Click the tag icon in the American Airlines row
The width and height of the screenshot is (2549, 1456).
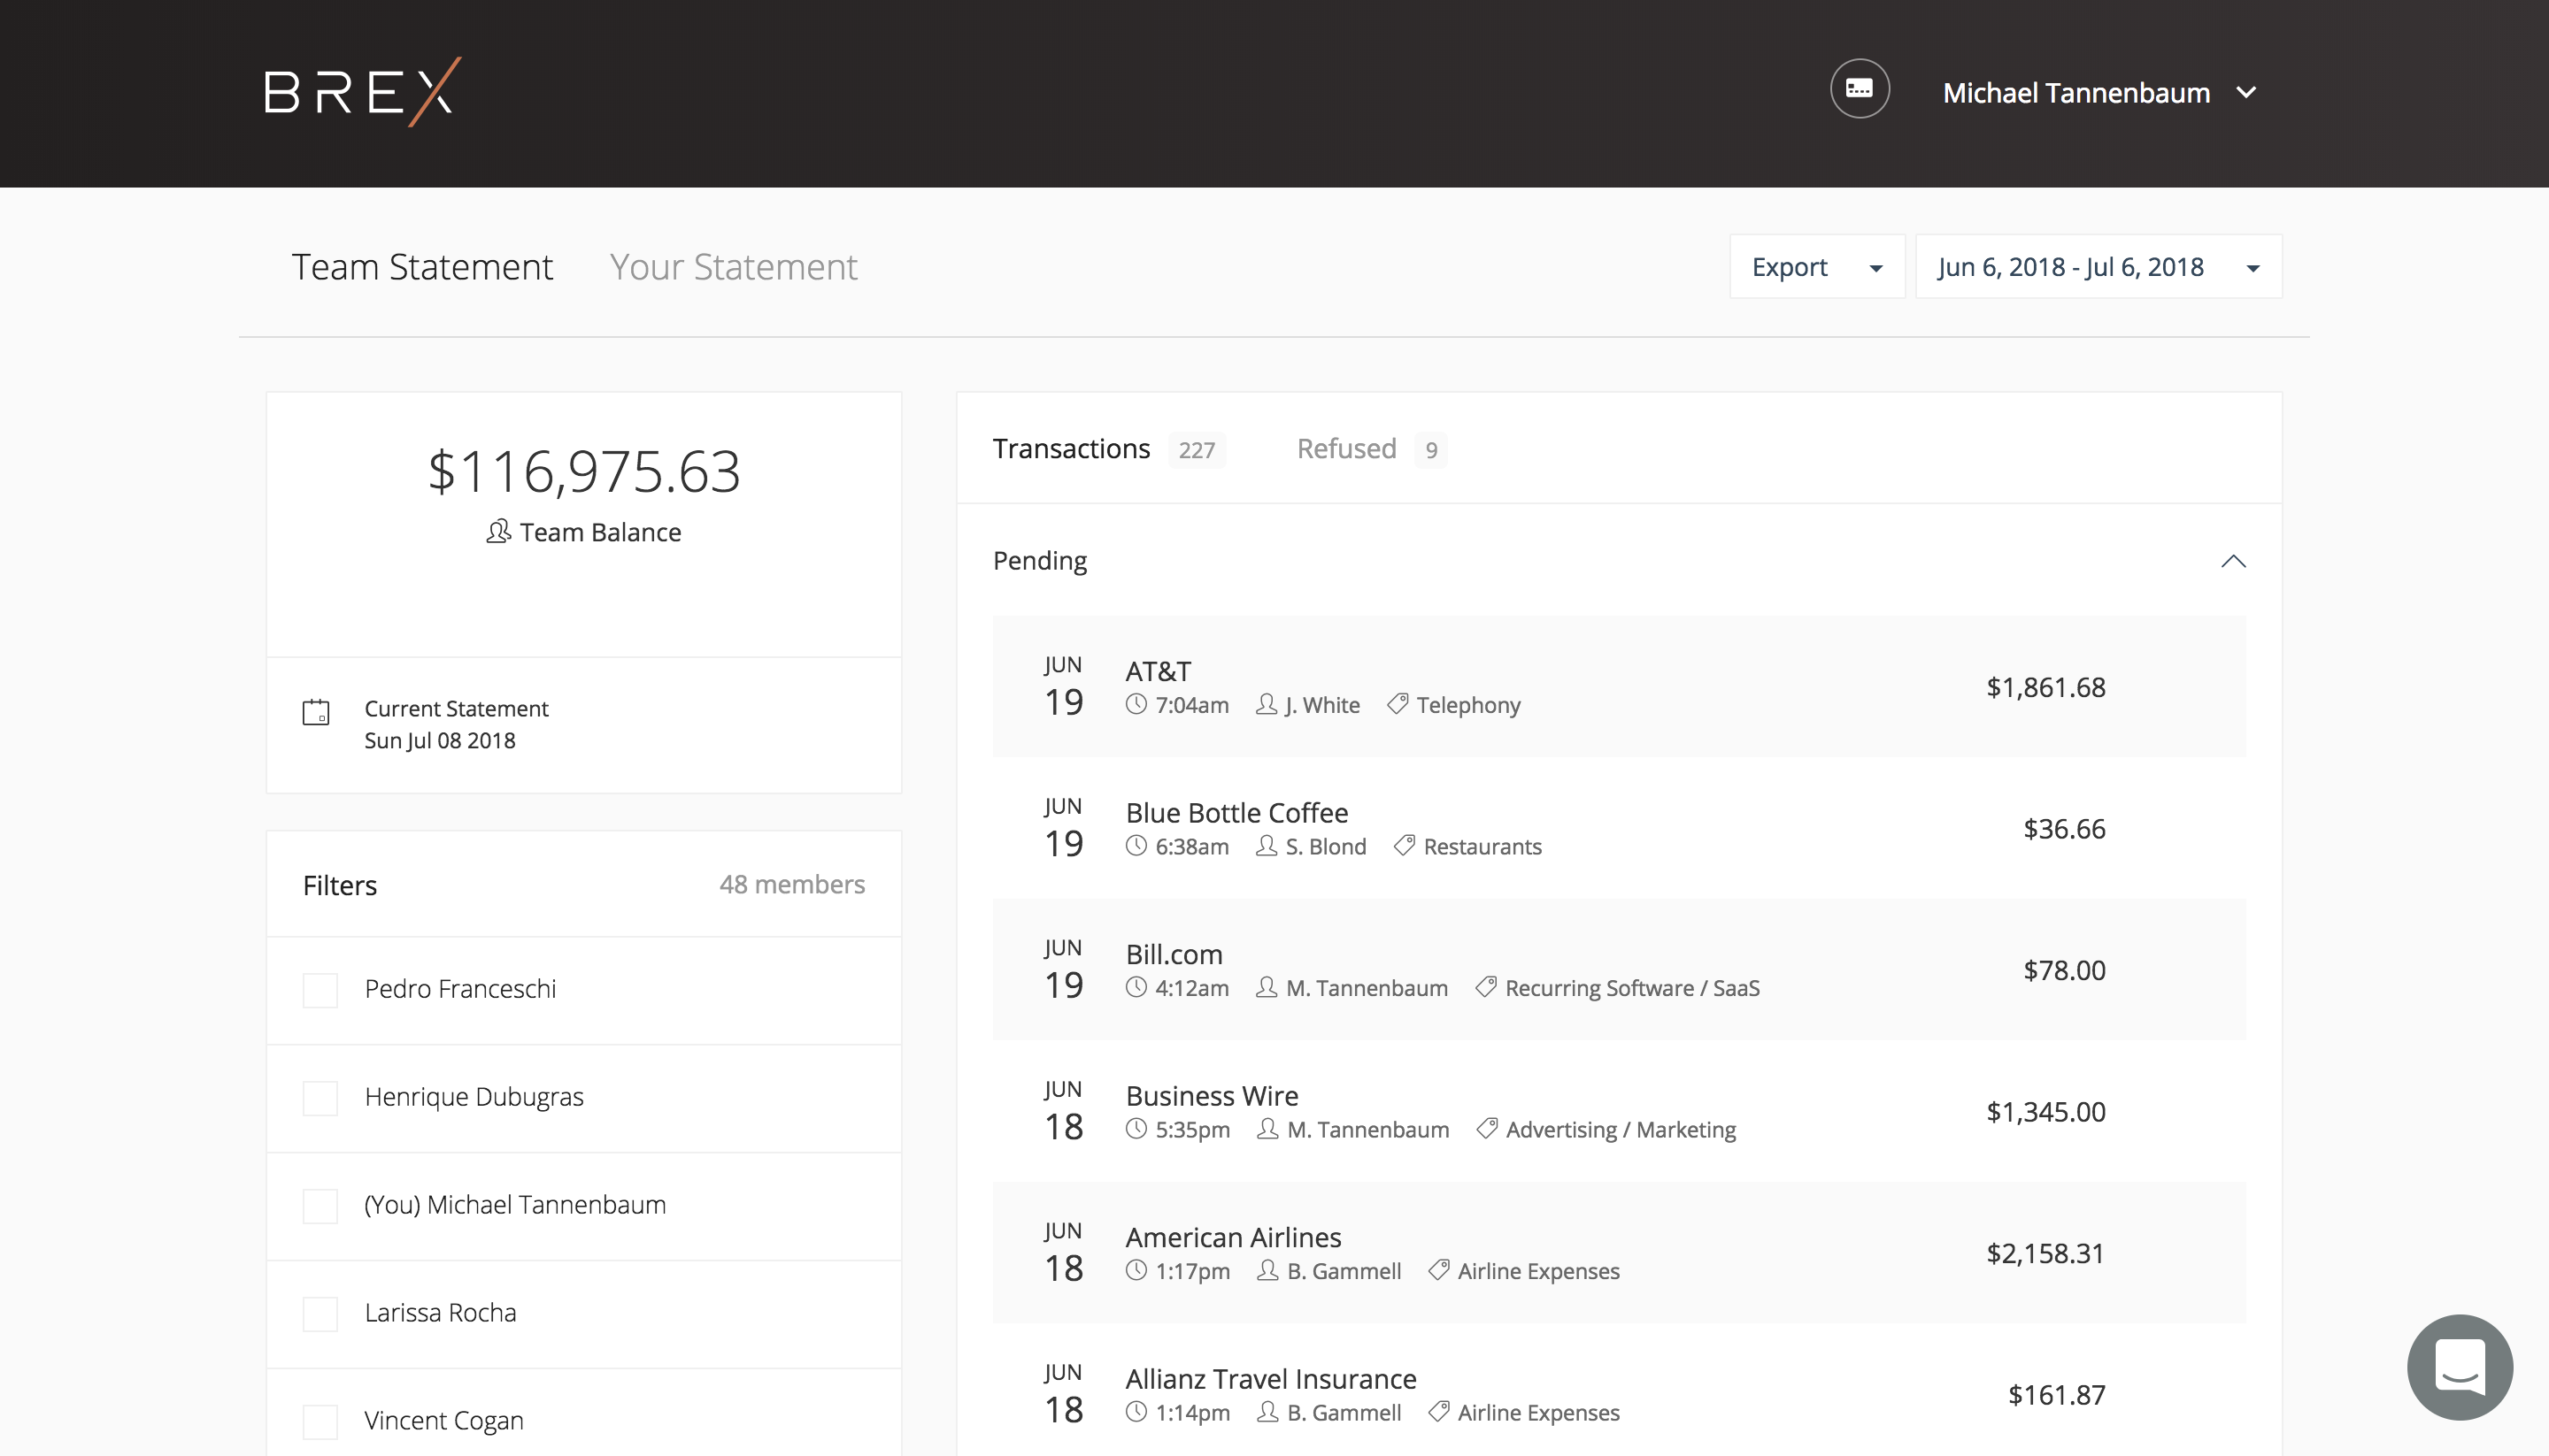(1438, 1271)
